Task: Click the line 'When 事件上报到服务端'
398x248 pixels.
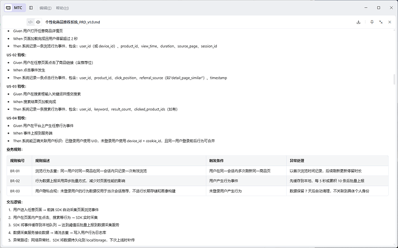Action: [33, 133]
